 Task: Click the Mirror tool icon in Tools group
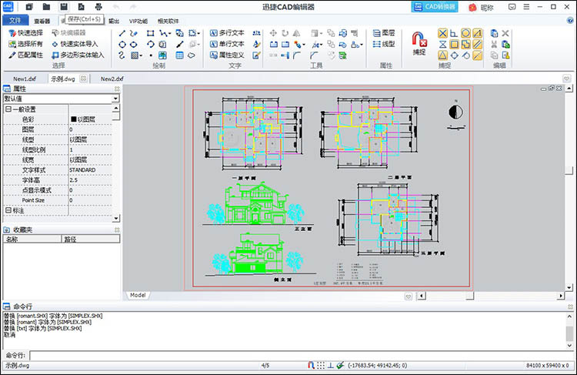(x=297, y=33)
